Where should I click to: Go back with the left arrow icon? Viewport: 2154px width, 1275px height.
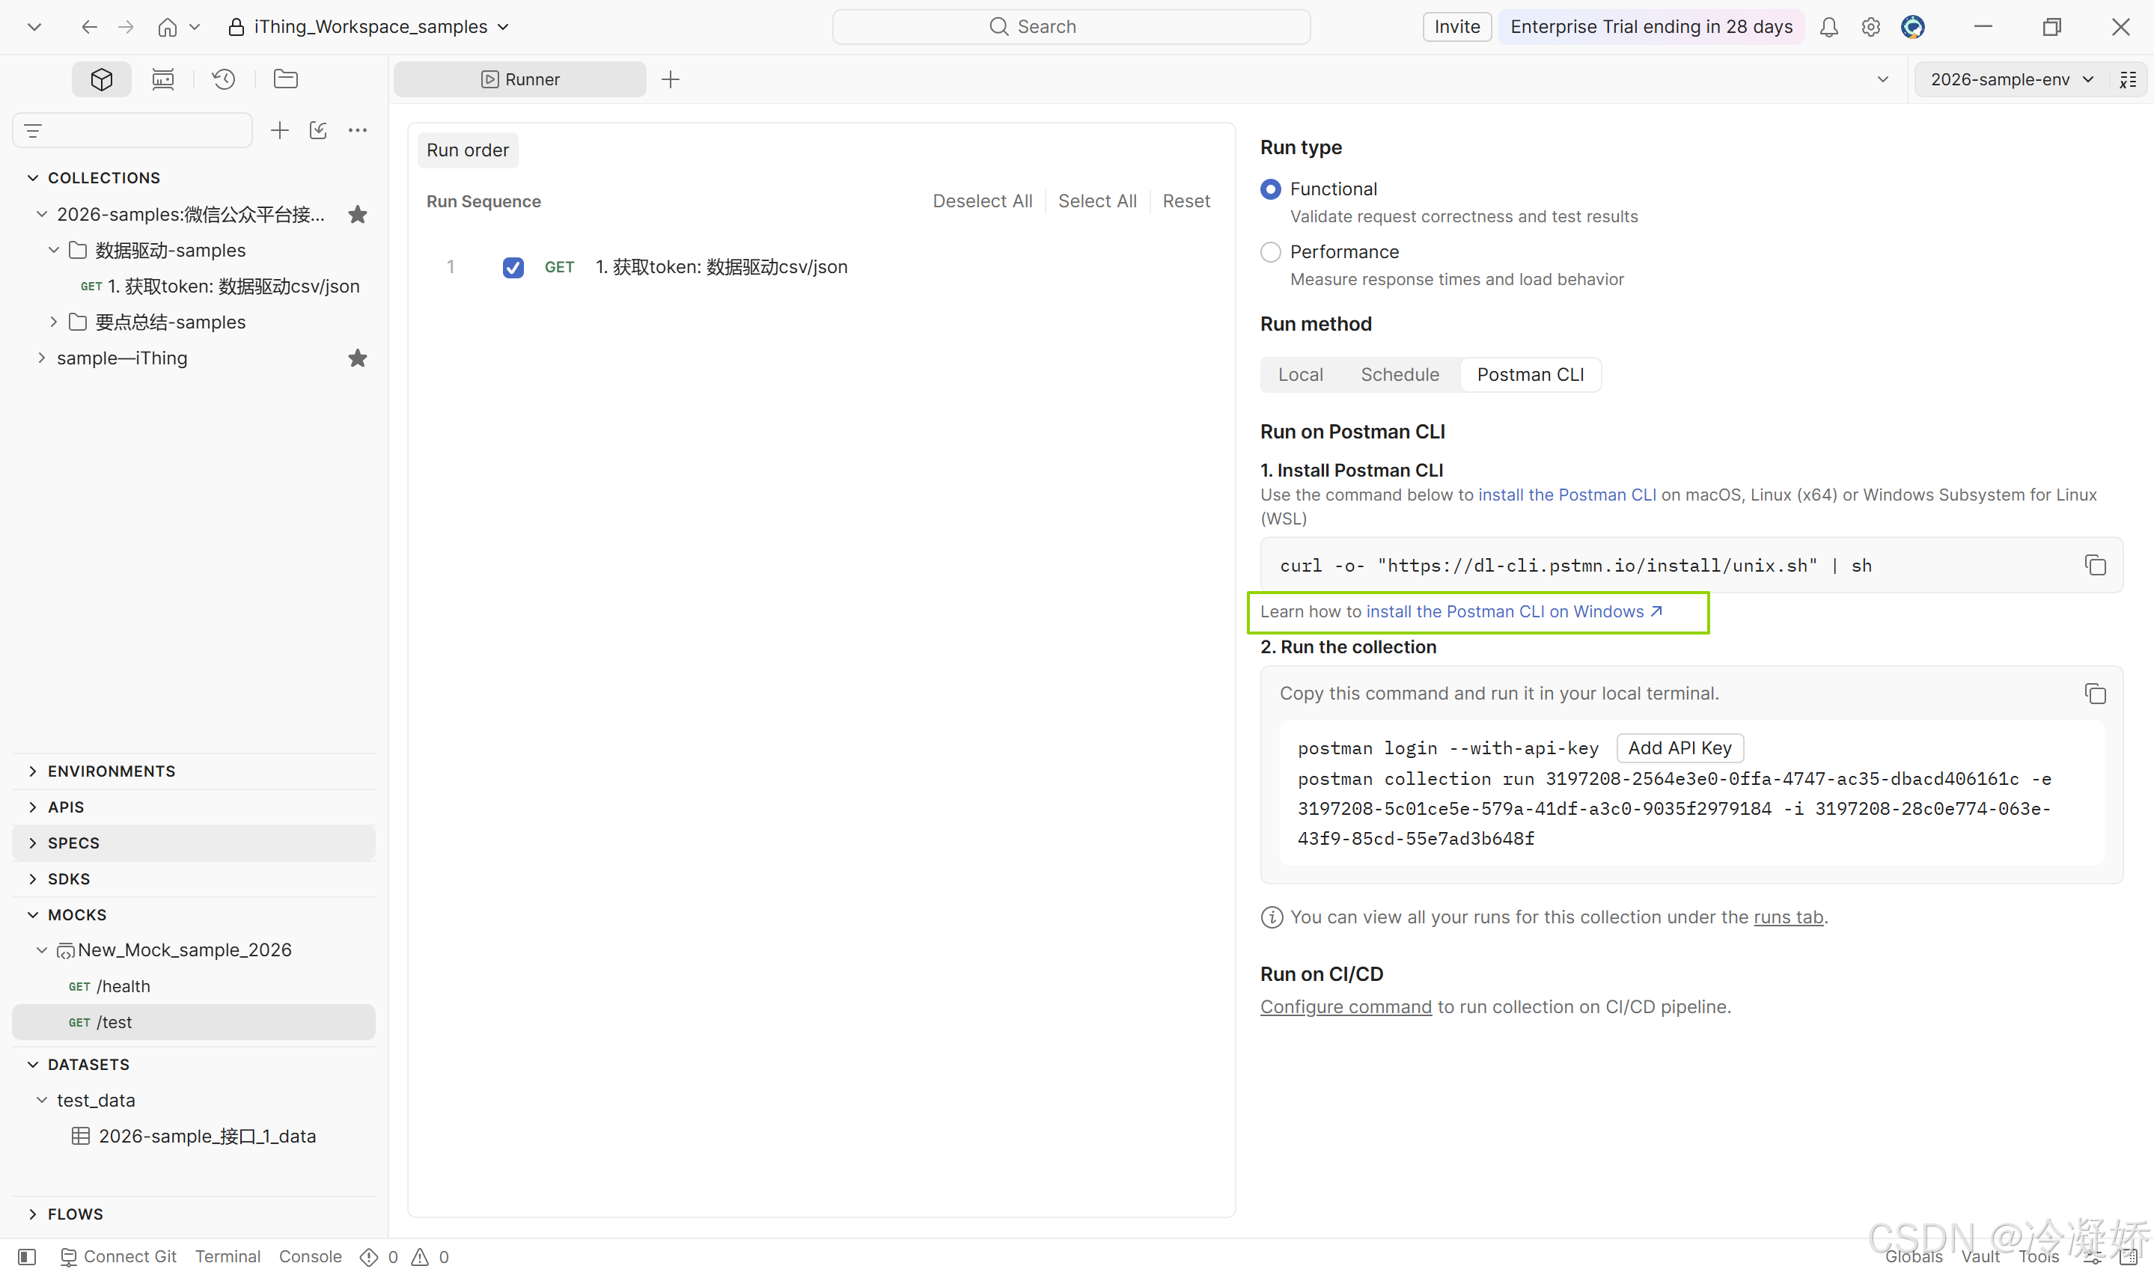pyautogui.click(x=89, y=27)
